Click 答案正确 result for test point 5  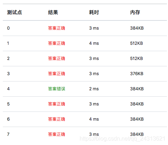tap(56, 104)
